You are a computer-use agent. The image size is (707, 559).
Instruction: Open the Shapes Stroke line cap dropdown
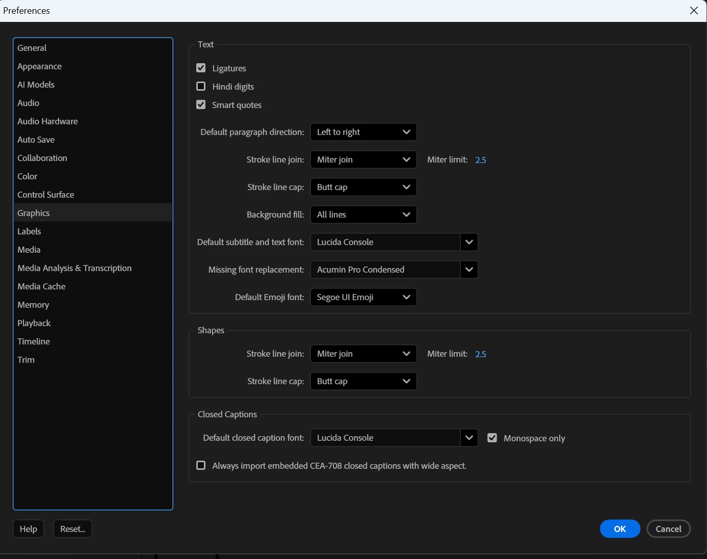(363, 381)
